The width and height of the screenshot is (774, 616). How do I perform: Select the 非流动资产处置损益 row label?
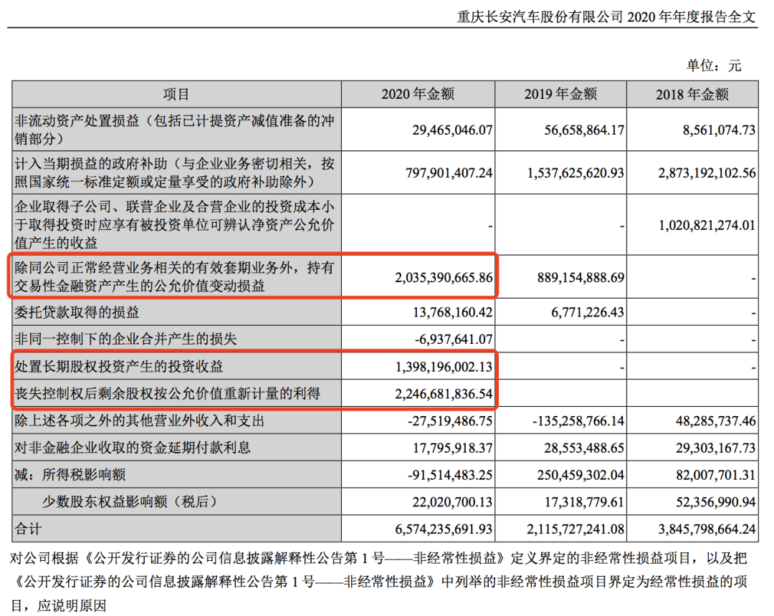[174, 130]
